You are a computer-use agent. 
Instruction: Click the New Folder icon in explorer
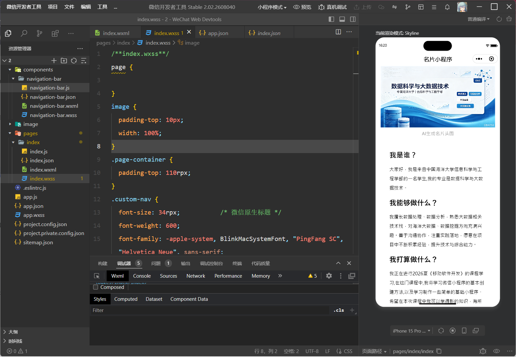pos(64,60)
